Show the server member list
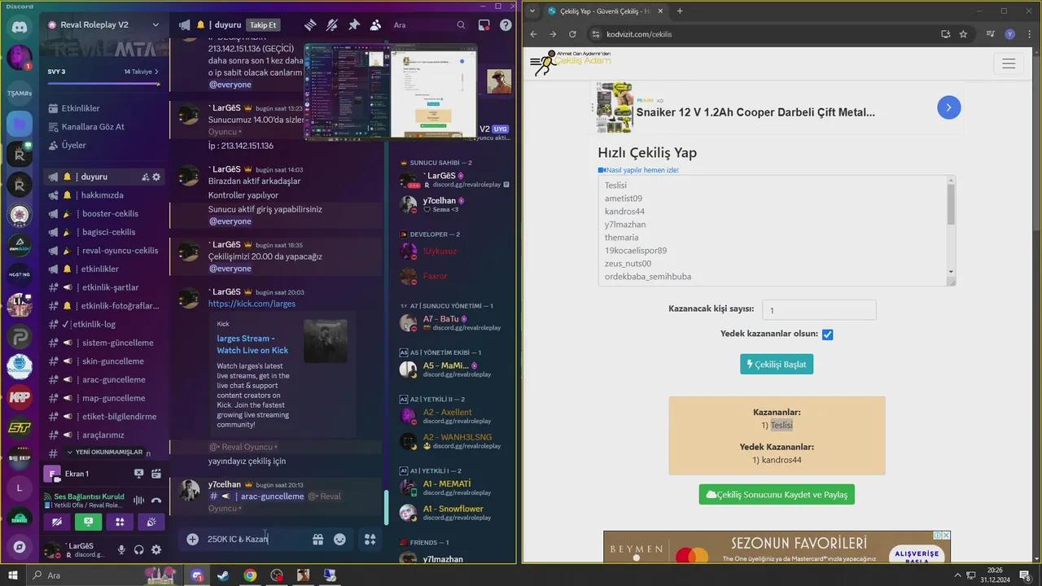 [x=375, y=24]
